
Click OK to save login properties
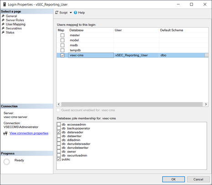(173, 179)
